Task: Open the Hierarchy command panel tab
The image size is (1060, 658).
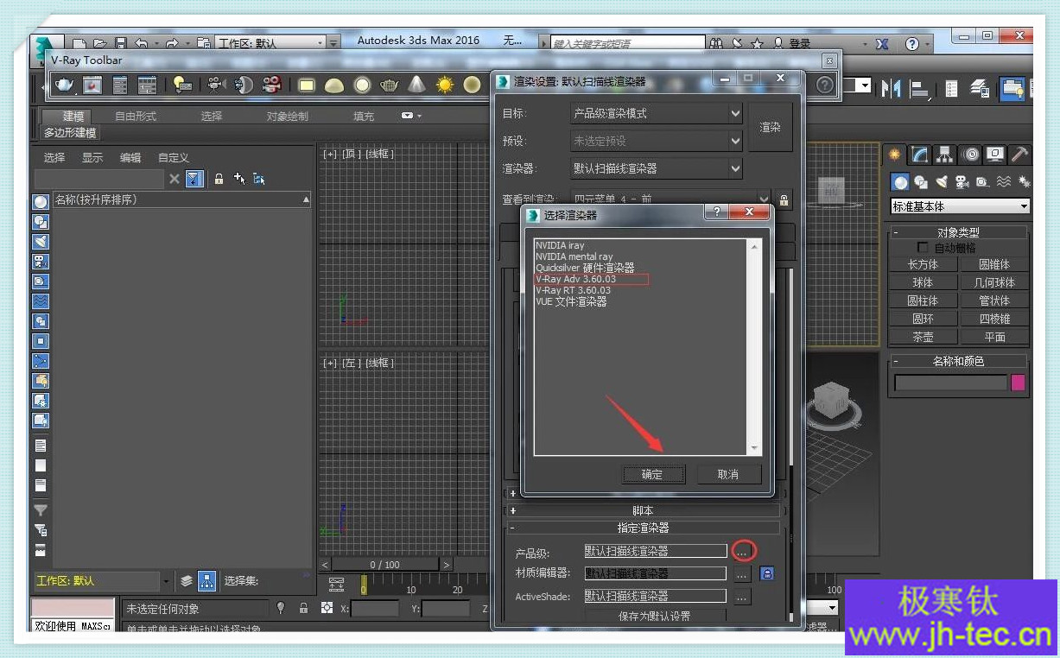Action: coord(945,155)
